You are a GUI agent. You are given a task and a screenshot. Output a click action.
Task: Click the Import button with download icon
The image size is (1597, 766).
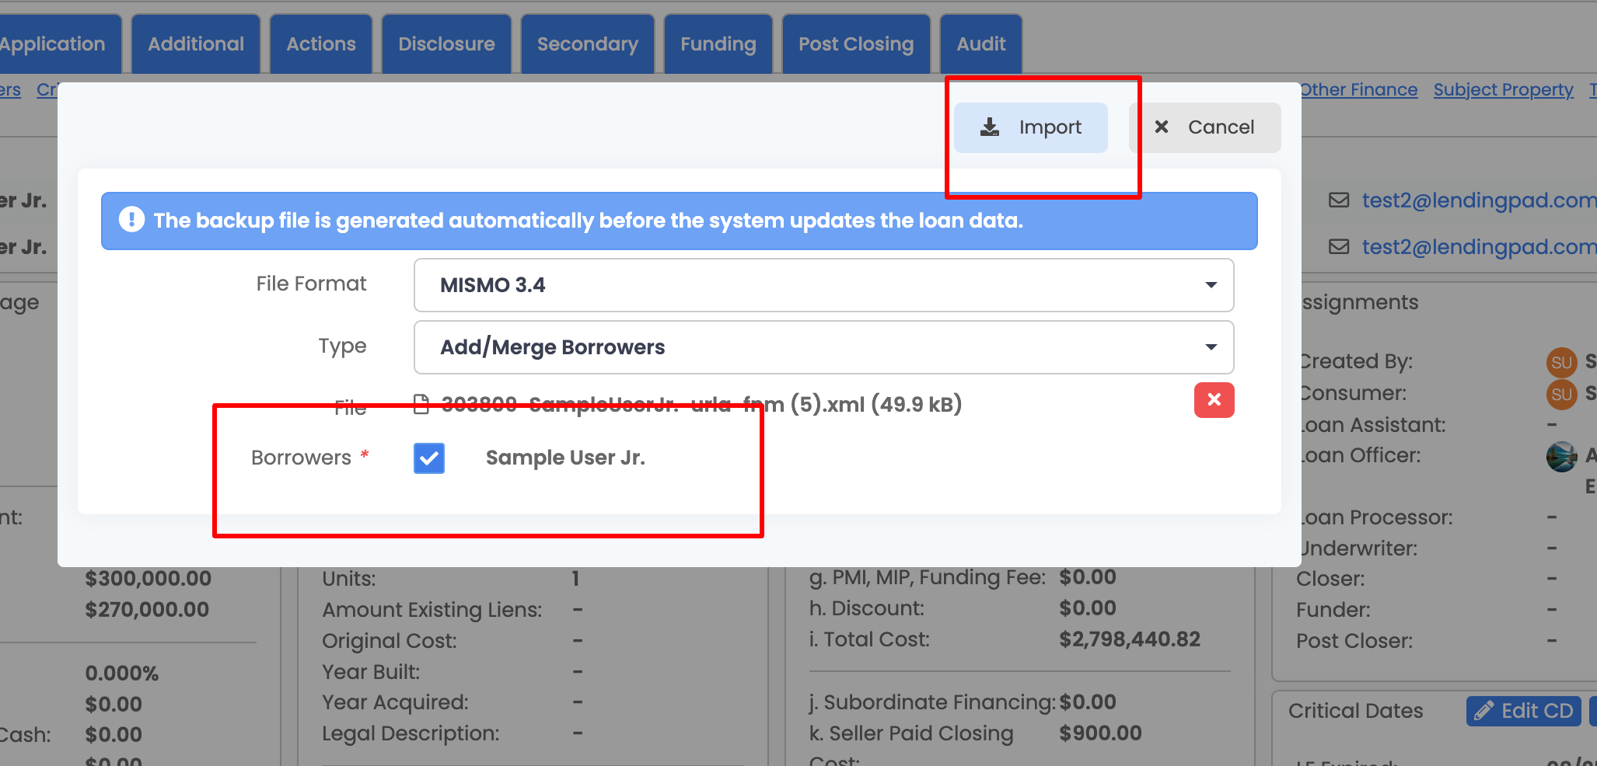coord(1031,127)
